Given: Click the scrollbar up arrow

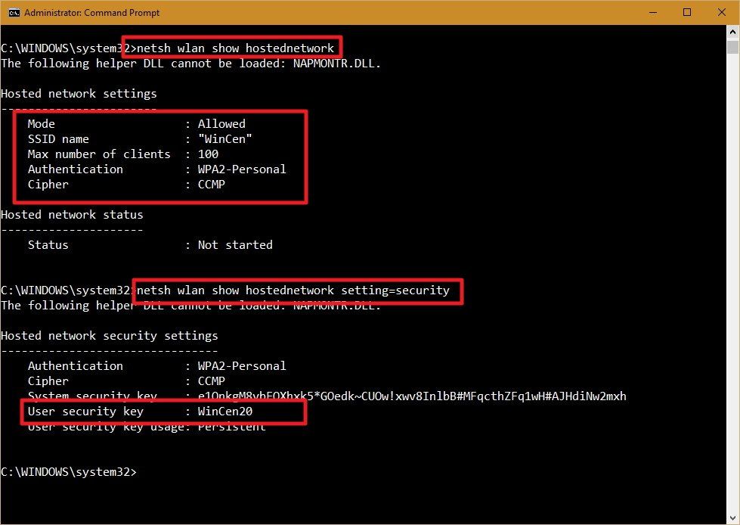Looking at the screenshot, I should click(x=732, y=30).
